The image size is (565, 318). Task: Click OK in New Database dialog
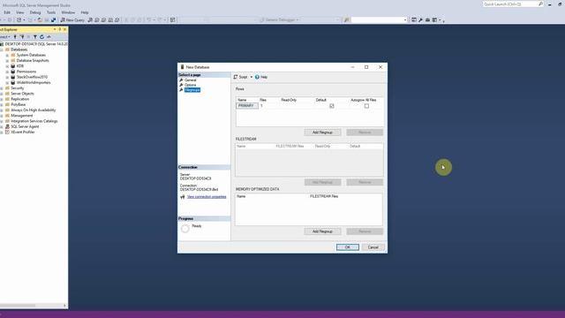click(x=347, y=247)
